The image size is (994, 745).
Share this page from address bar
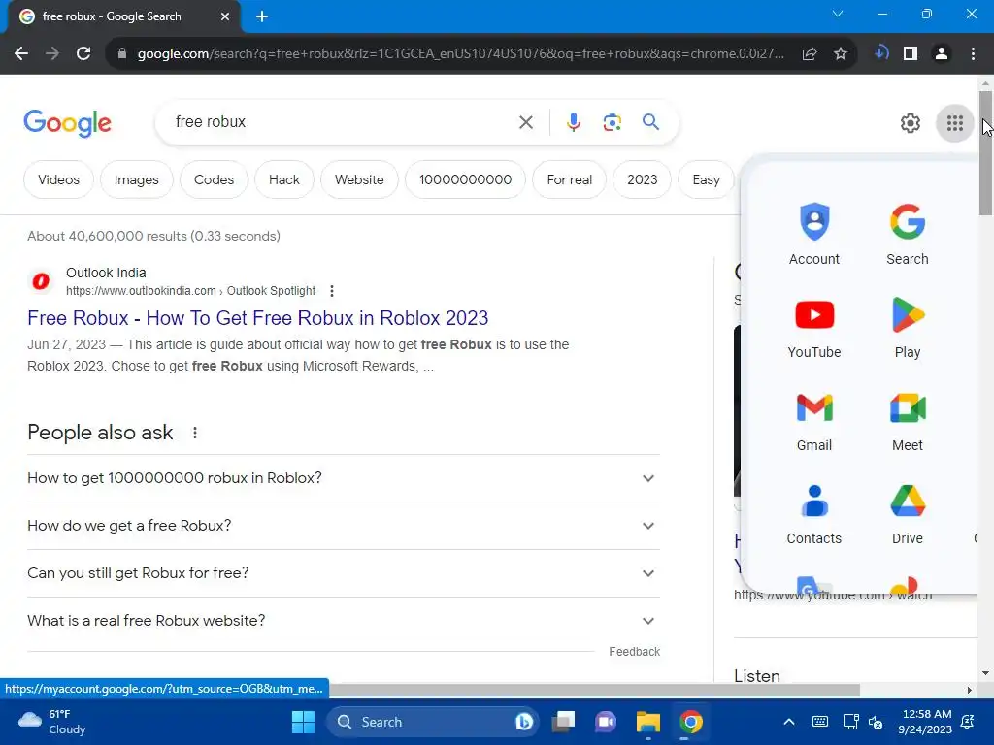809,54
